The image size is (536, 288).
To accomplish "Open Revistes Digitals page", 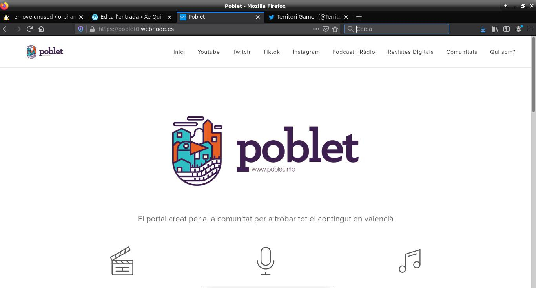I will pyautogui.click(x=410, y=52).
